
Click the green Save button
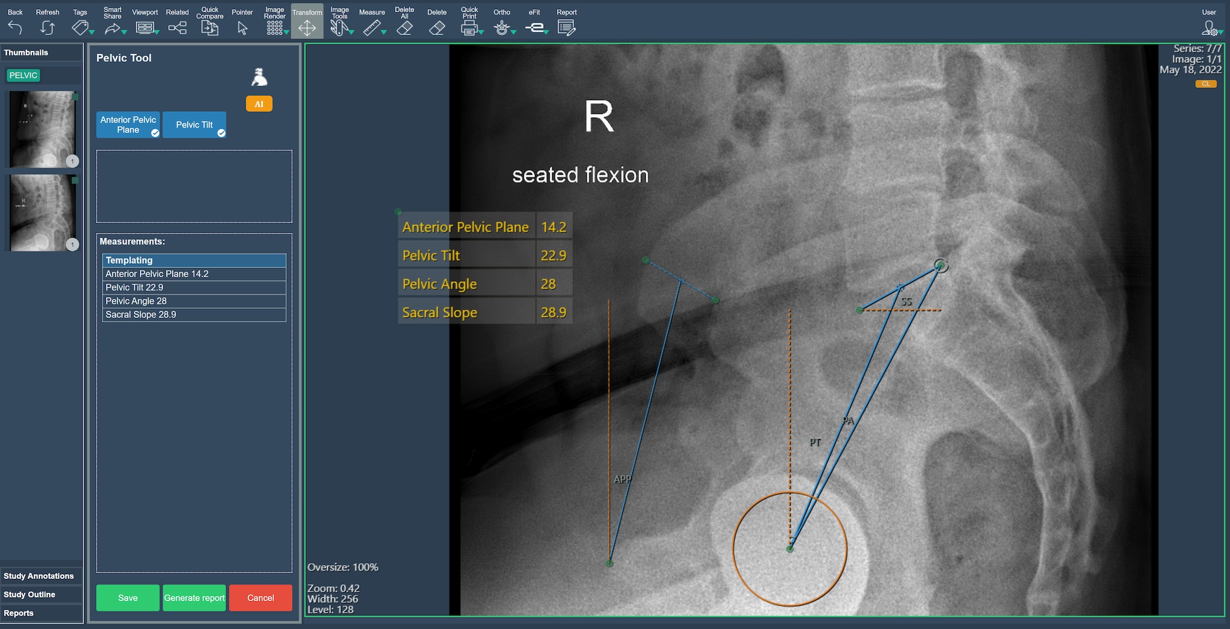point(128,598)
